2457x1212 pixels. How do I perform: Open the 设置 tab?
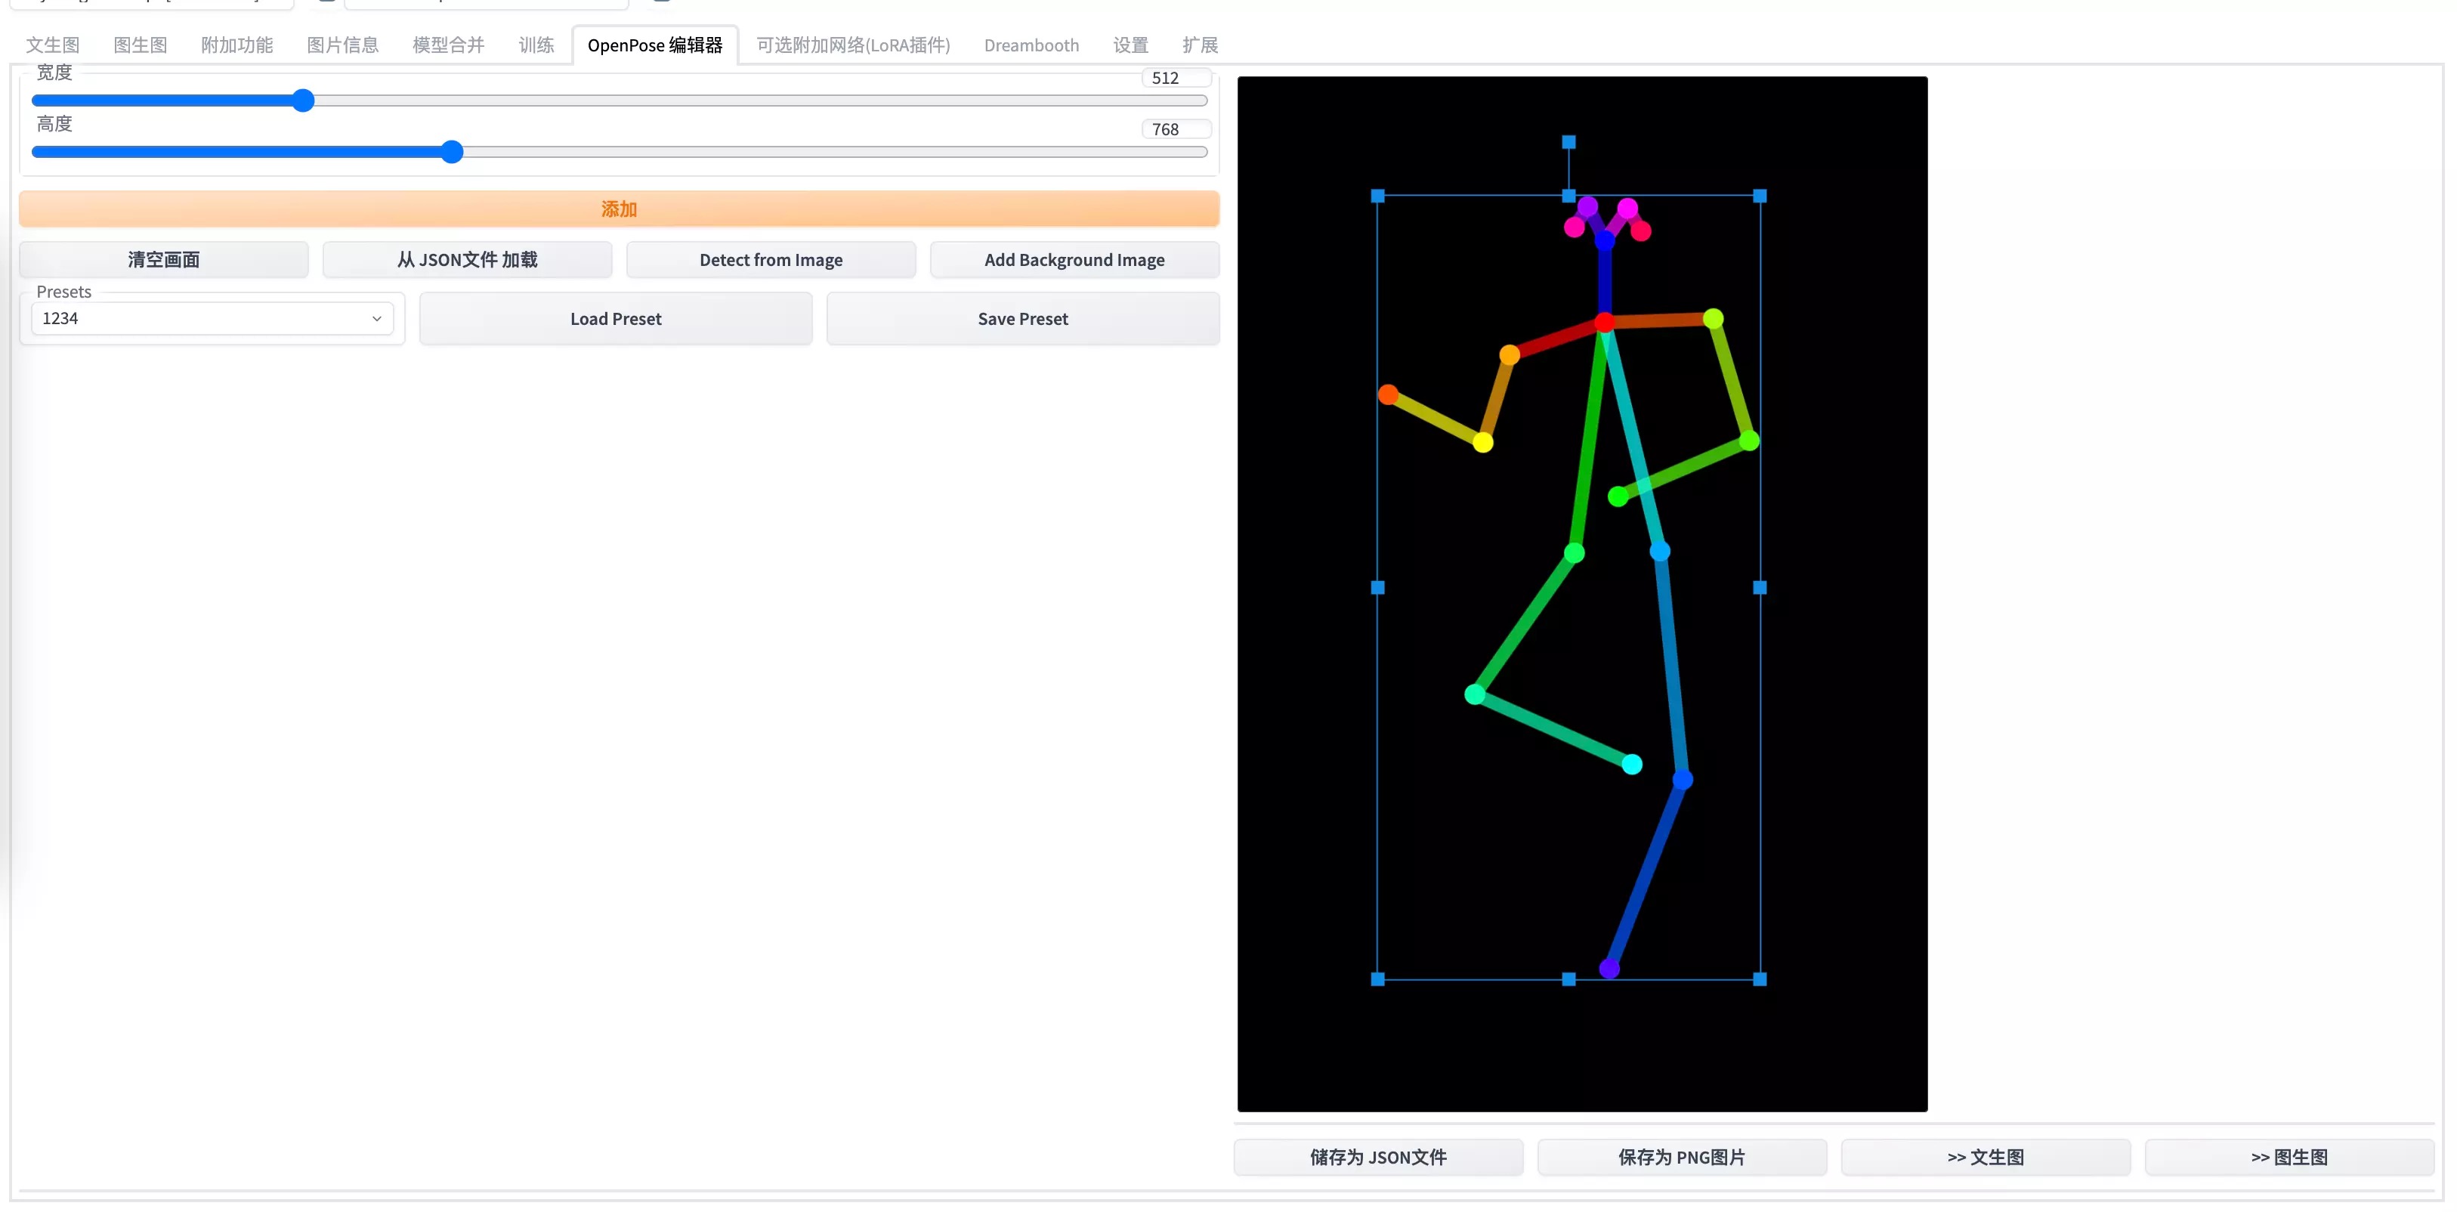click(1130, 45)
